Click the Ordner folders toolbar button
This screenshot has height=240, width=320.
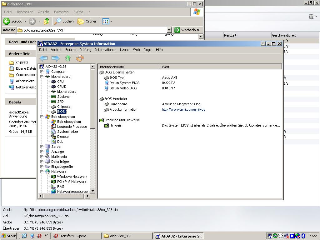pyautogui.click(x=87, y=21)
